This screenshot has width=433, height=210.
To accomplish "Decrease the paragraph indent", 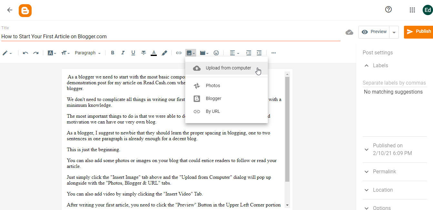I will [x=259, y=53].
